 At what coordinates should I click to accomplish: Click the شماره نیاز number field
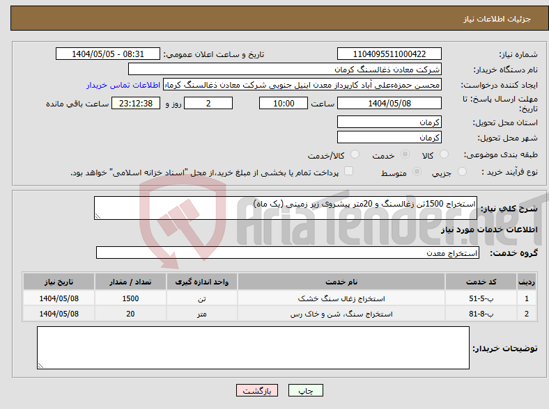[389, 54]
